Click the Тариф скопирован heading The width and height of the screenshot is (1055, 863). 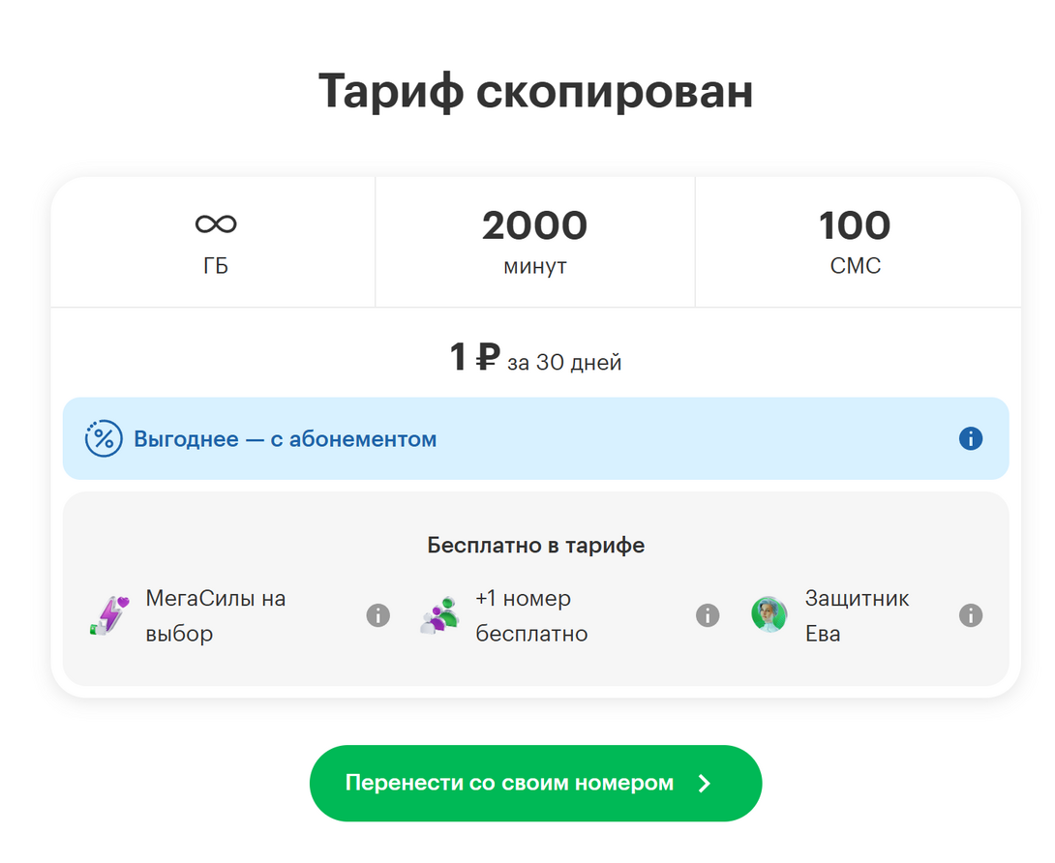[535, 91]
